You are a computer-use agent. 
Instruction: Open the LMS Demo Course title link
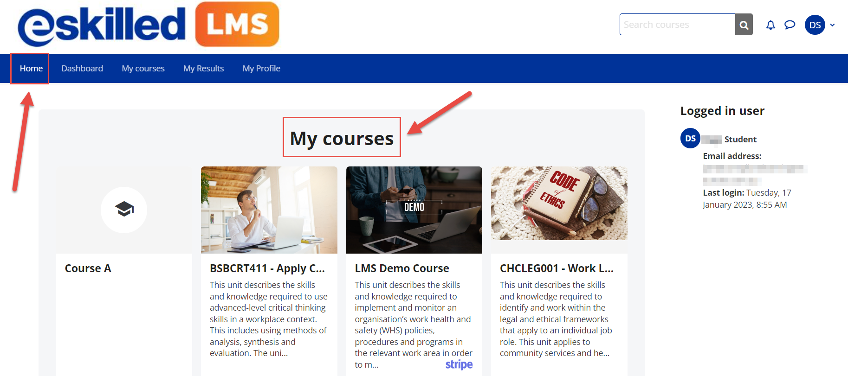pos(402,268)
